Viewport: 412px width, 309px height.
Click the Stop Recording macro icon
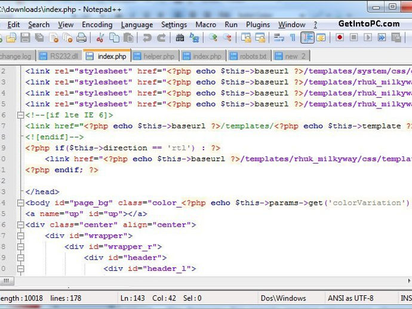pos(353,38)
